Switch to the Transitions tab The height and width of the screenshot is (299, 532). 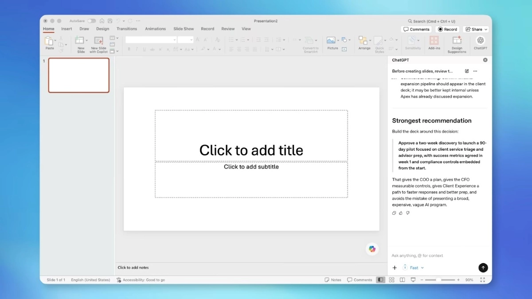click(127, 29)
